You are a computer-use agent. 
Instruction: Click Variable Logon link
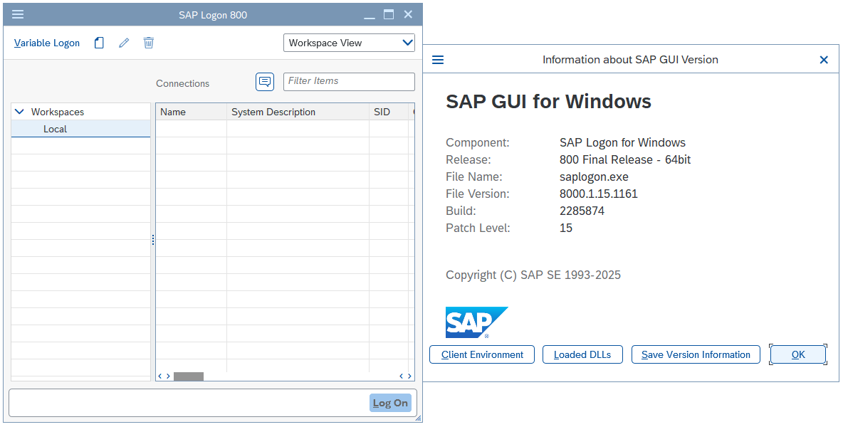tap(47, 43)
